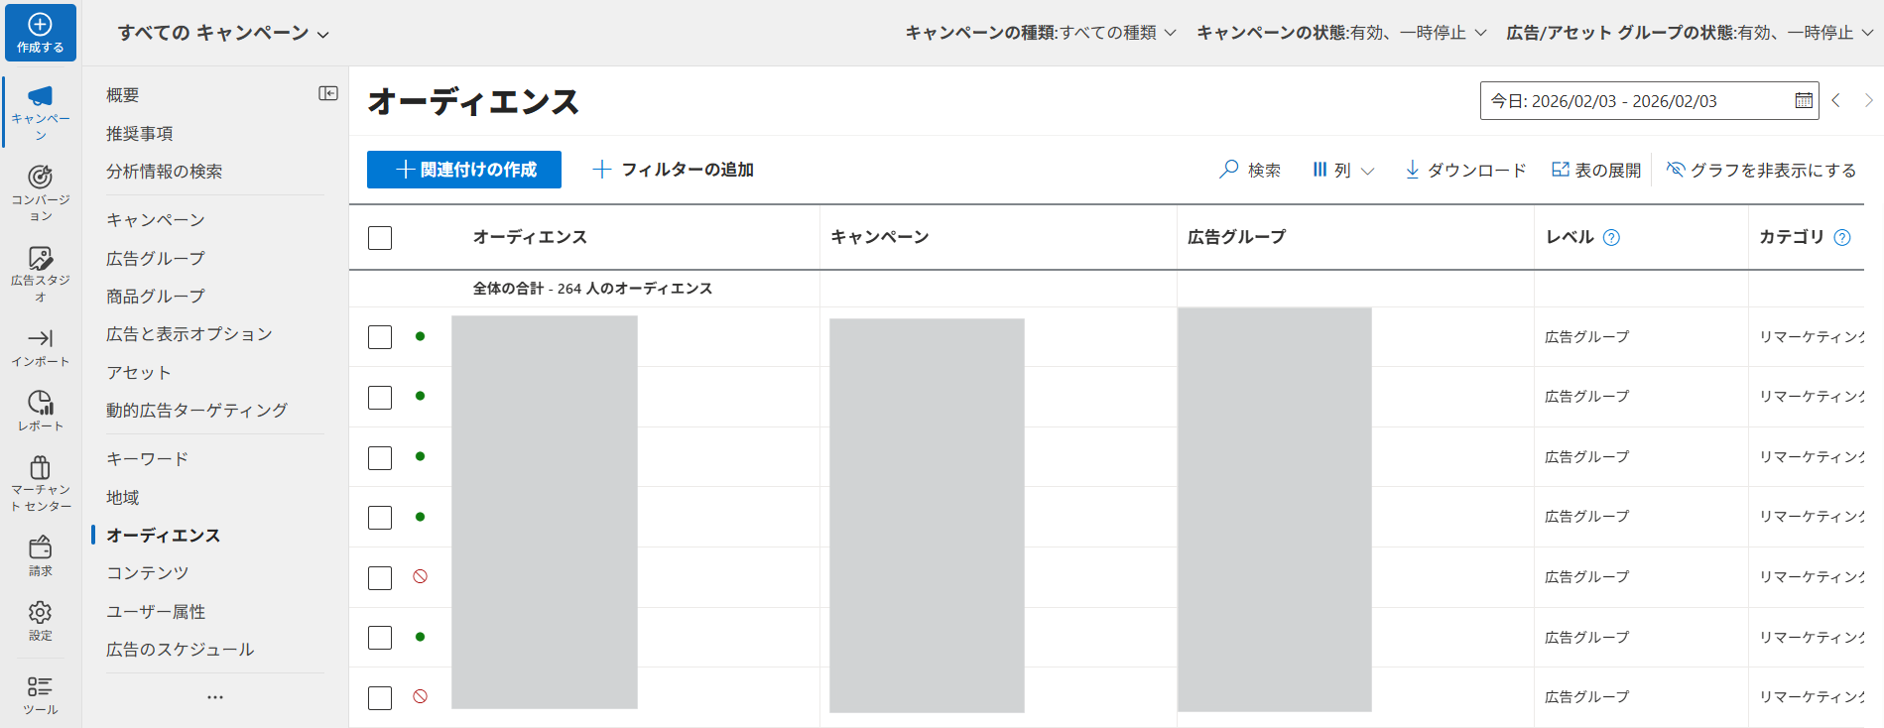Image resolution: width=1884 pixels, height=728 pixels.
Task: Open the calendar icon in date field
Action: (x=1803, y=100)
